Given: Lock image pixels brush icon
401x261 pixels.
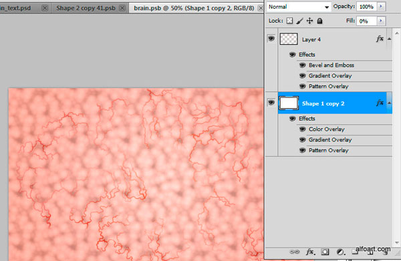Looking at the screenshot, I should (x=299, y=21).
